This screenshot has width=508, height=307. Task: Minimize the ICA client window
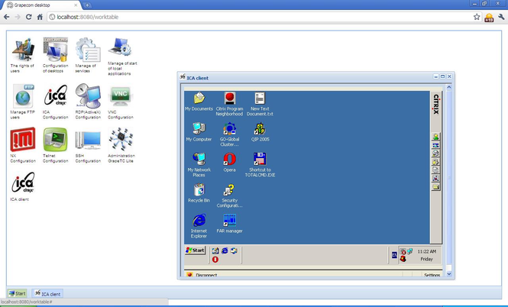(x=436, y=76)
